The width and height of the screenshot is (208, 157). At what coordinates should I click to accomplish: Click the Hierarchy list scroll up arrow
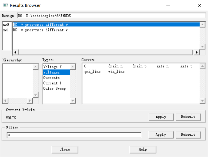point(36,67)
